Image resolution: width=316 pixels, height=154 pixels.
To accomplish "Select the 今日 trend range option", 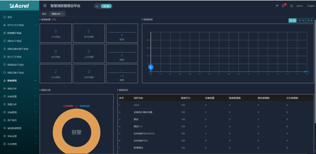I will [292, 20].
